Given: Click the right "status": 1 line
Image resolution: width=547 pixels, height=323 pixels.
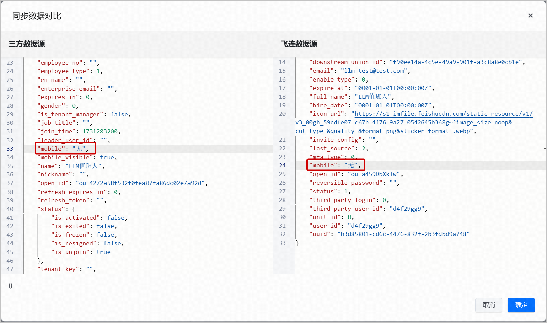Looking at the screenshot, I should click(330, 191).
